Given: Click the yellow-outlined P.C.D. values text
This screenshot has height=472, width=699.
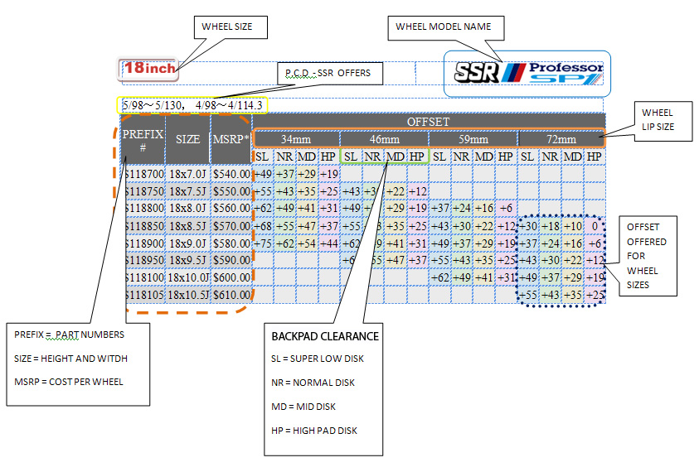Looking at the screenshot, I should [192, 105].
